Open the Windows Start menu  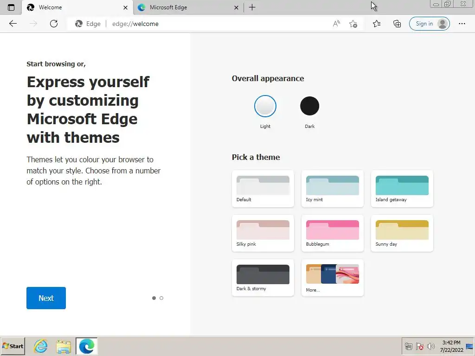coord(13,346)
